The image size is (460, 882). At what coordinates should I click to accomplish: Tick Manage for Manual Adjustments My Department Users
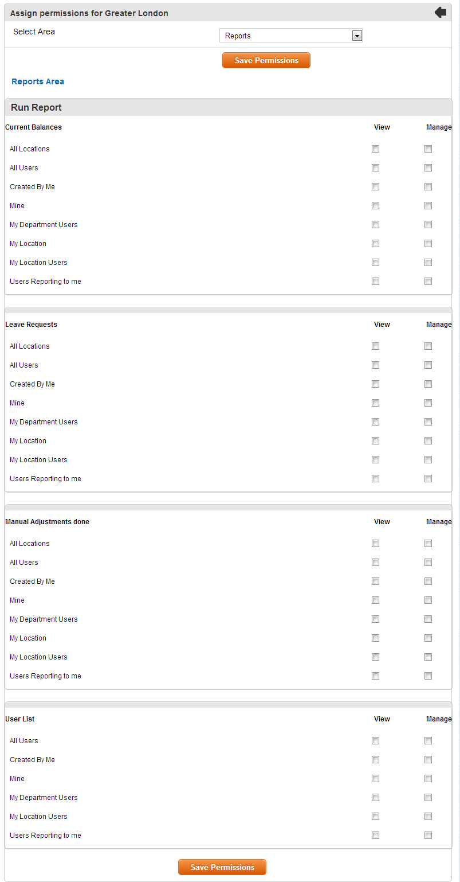pos(428,619)
